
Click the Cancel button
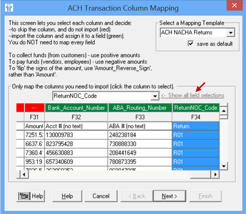101,196
